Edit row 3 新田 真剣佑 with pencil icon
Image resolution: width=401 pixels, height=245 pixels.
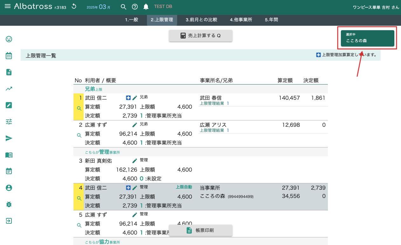tap(135, 161)
